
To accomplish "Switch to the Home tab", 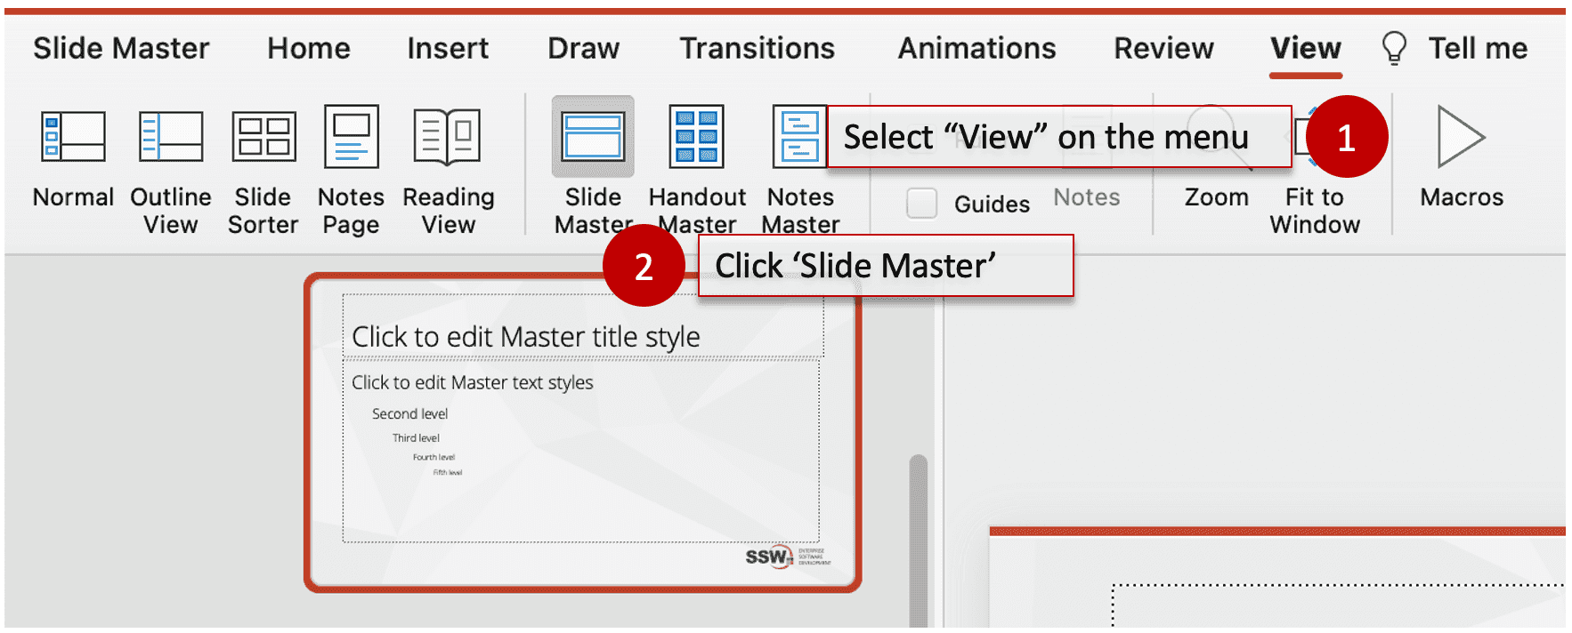I will (x=309, y=48).
